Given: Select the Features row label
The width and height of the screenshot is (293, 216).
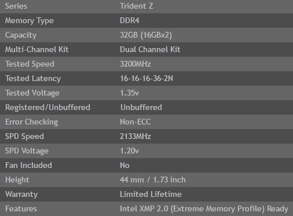Looking at the screenshot, I should tap(21, 209).
